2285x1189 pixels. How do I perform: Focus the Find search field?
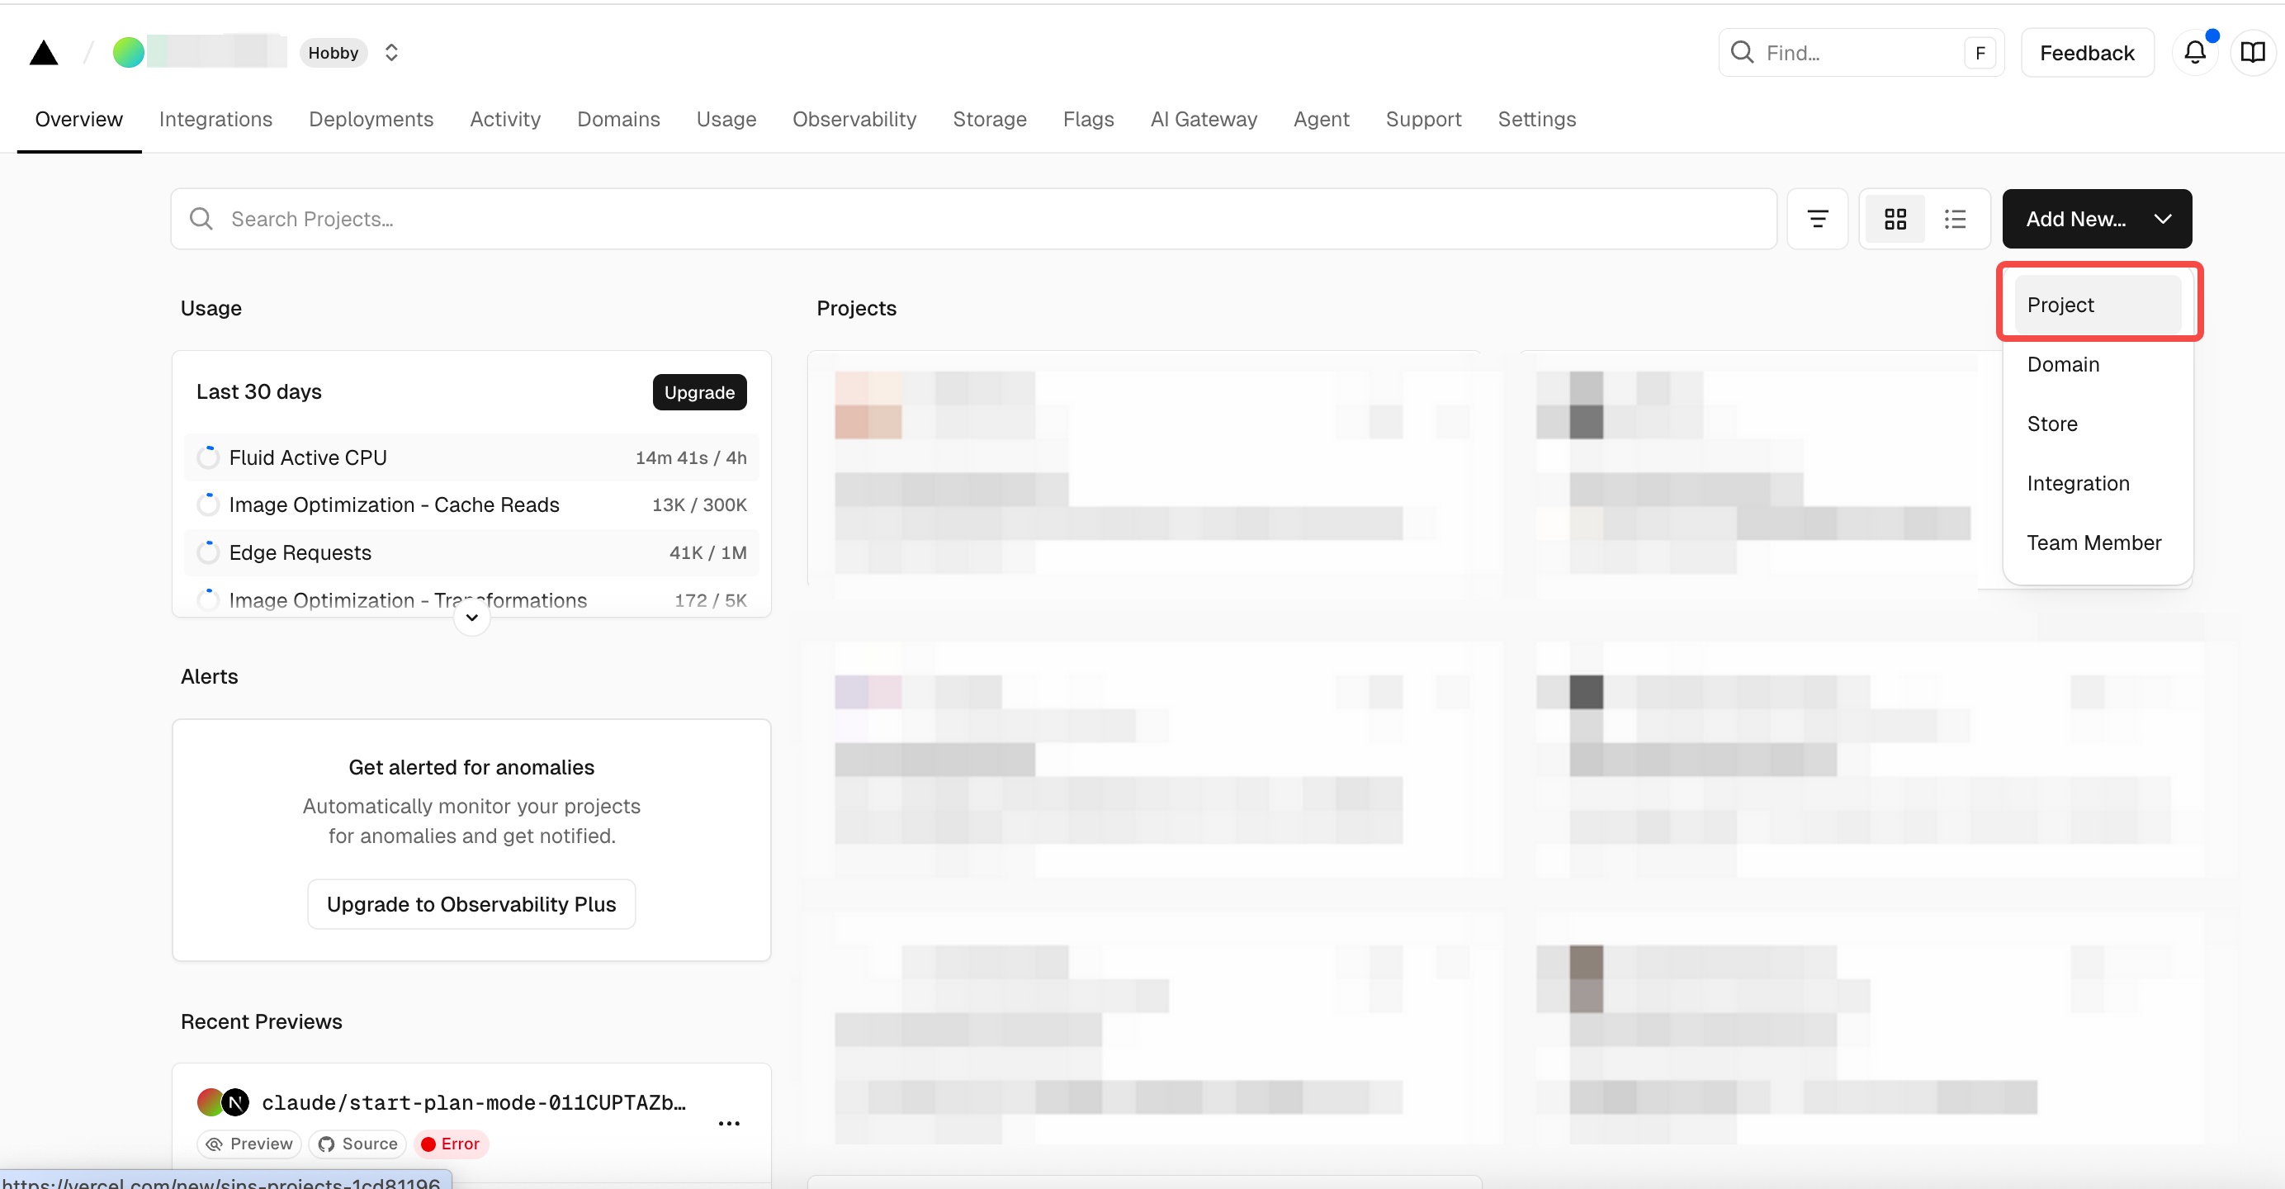[1860, 52]
